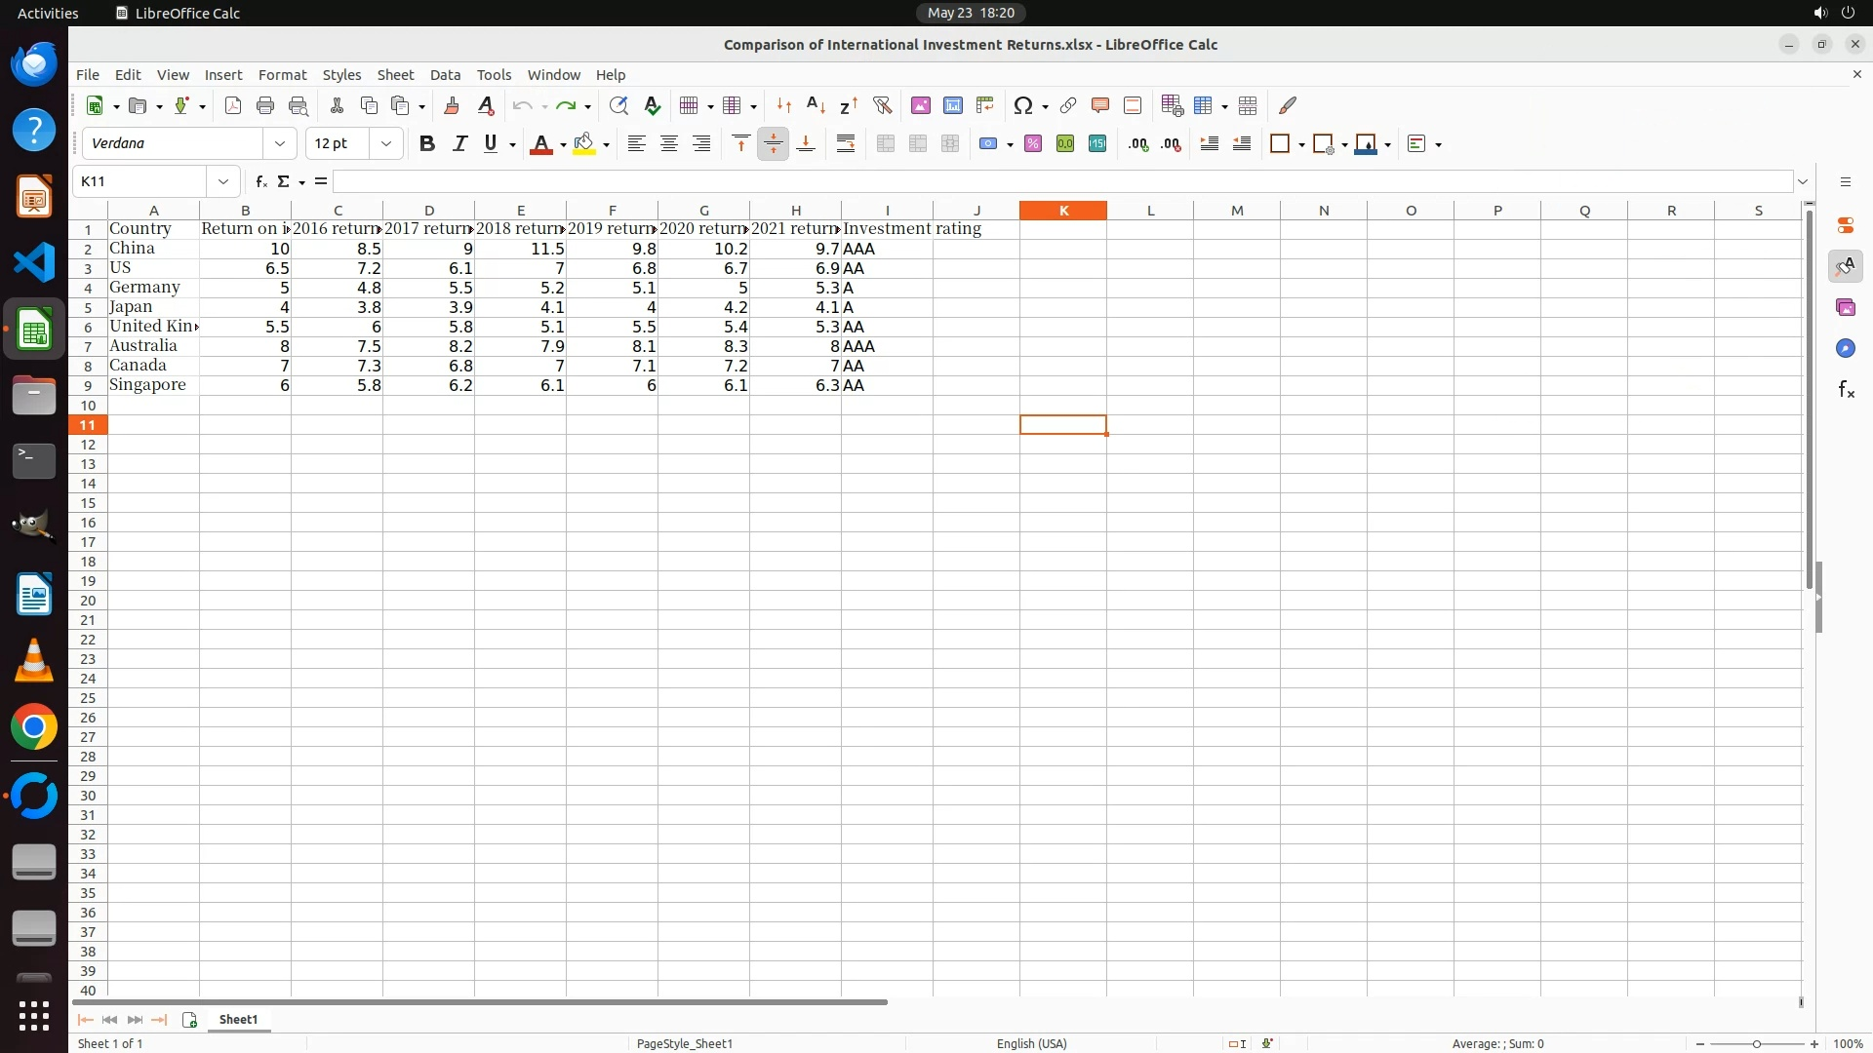Toggle Wrap Text button
This screenshot has width=1873, height=1053.
tap(846, 144)
